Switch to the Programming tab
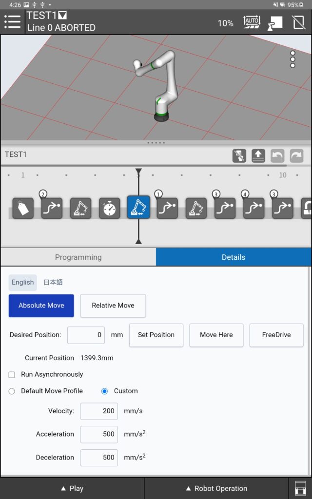The height and width of the screenshot is (499, 312). (x=78, y=257)
